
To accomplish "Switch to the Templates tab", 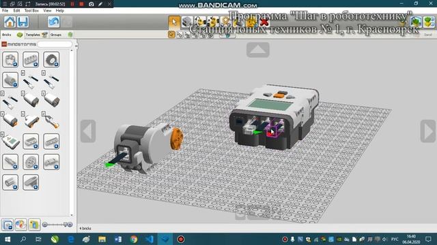I will click(x=36, y=35).
